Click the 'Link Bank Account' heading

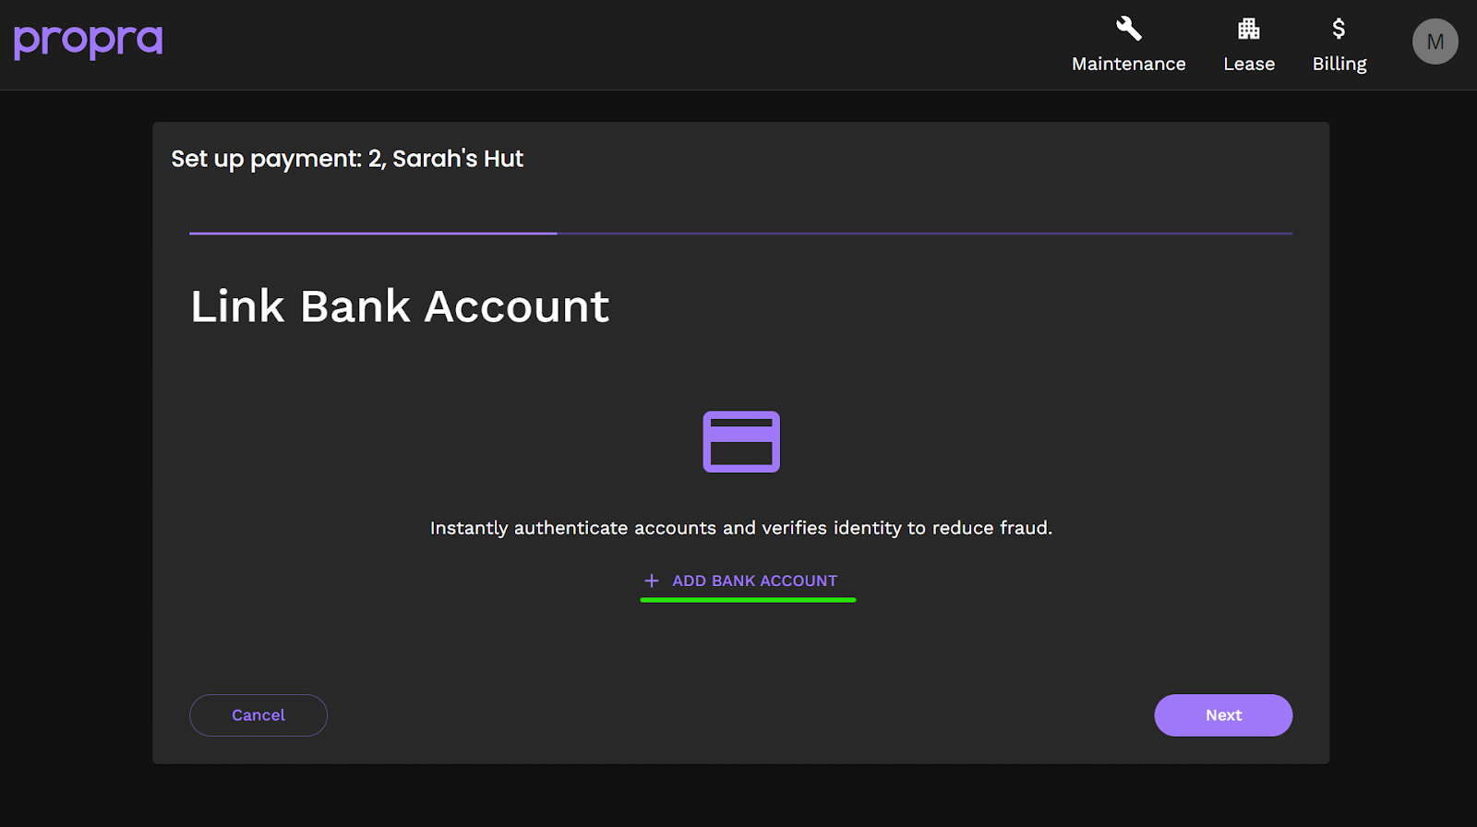pos(400,306)
